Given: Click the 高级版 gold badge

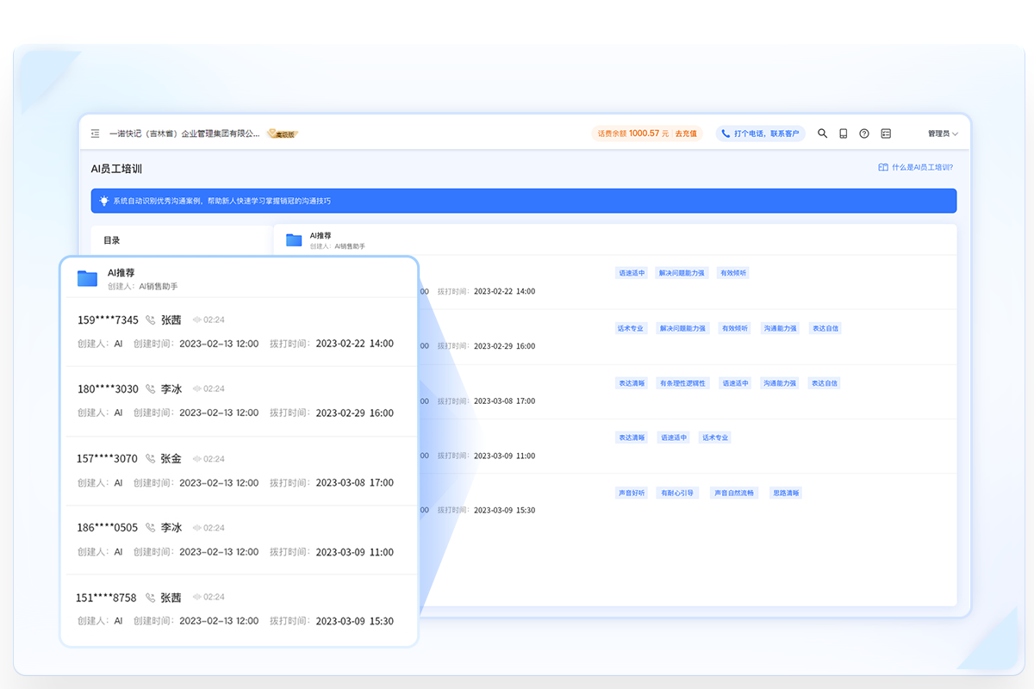Looking at the screenshot, I should coord(282,134).
